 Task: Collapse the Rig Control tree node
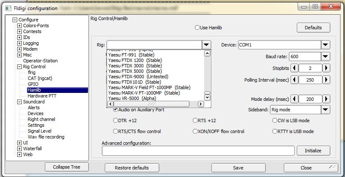[20, 67]
